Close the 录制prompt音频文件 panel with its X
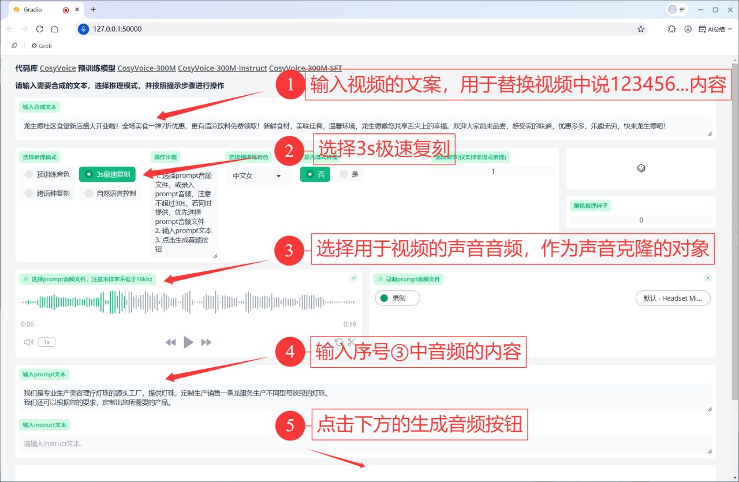Screen dimensions: 739x482 pyautogui.click(x=708, y=278)
